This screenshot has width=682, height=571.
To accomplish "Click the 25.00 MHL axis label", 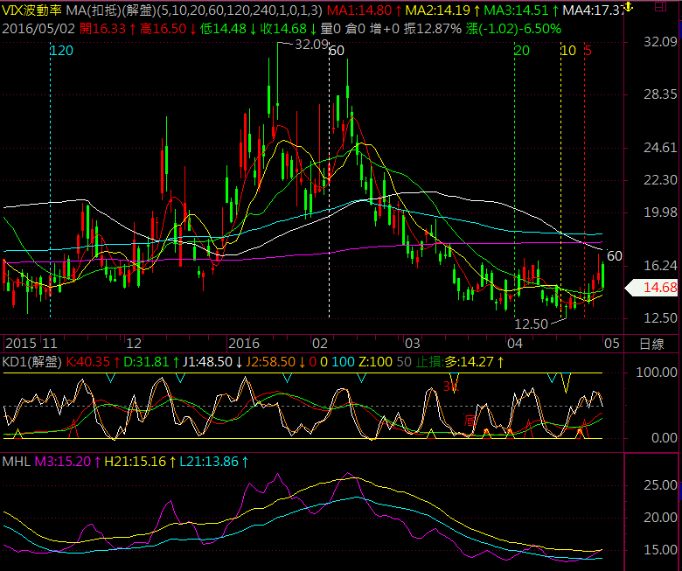I will [x=660, y=485].
